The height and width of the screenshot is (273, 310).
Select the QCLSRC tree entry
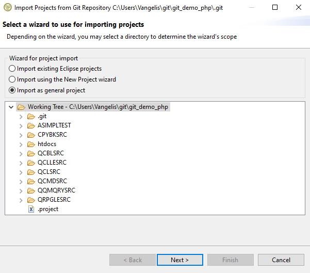[x=48, y=172]
